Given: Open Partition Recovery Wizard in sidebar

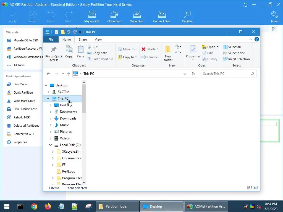Looking at the screenshot, I should [x=25, y=49].
